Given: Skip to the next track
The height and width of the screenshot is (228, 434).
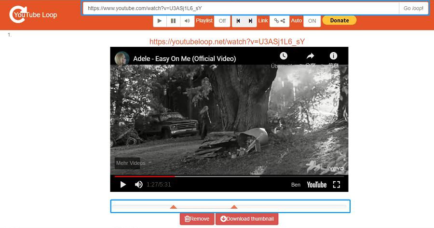Looking at the screenshot, I should point(250,21).
